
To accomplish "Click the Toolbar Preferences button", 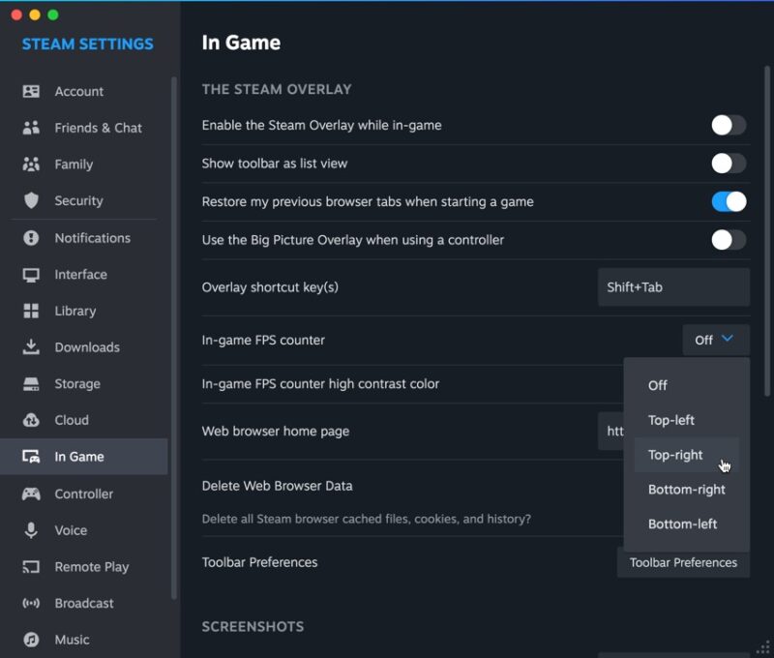I will click(x=683, y=562).
